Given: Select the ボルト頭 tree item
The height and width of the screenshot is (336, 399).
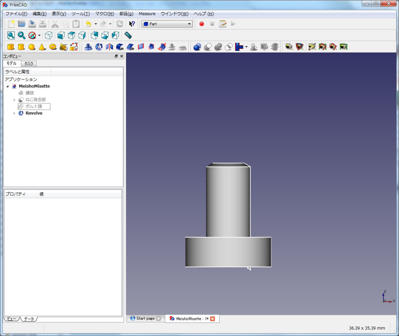Looking at the screenshot, I should (34, 107).
